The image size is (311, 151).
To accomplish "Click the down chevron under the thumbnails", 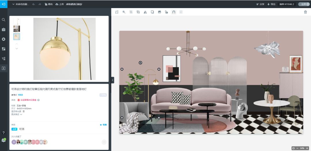I will (x=17, y=48).
